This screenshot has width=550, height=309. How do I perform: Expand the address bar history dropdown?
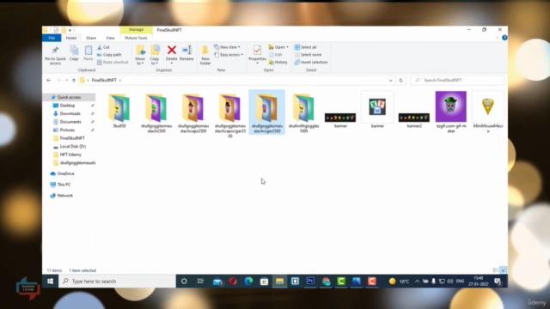coord(390,80)
